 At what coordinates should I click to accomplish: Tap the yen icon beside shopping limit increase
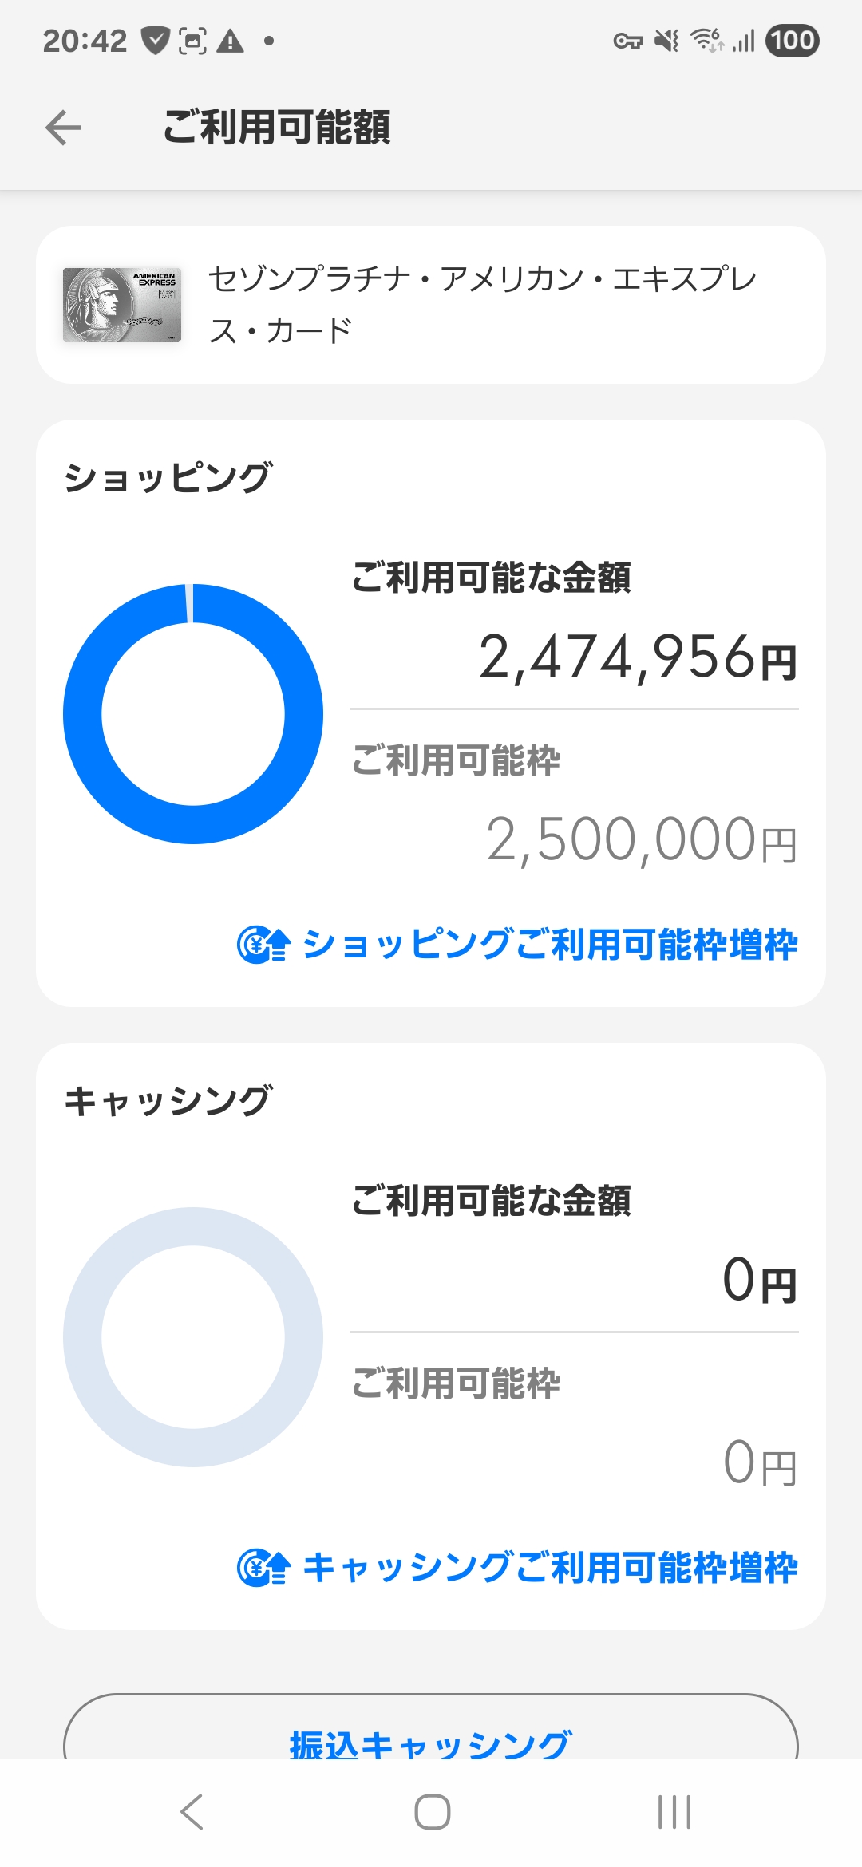click(x=263, y=945)
